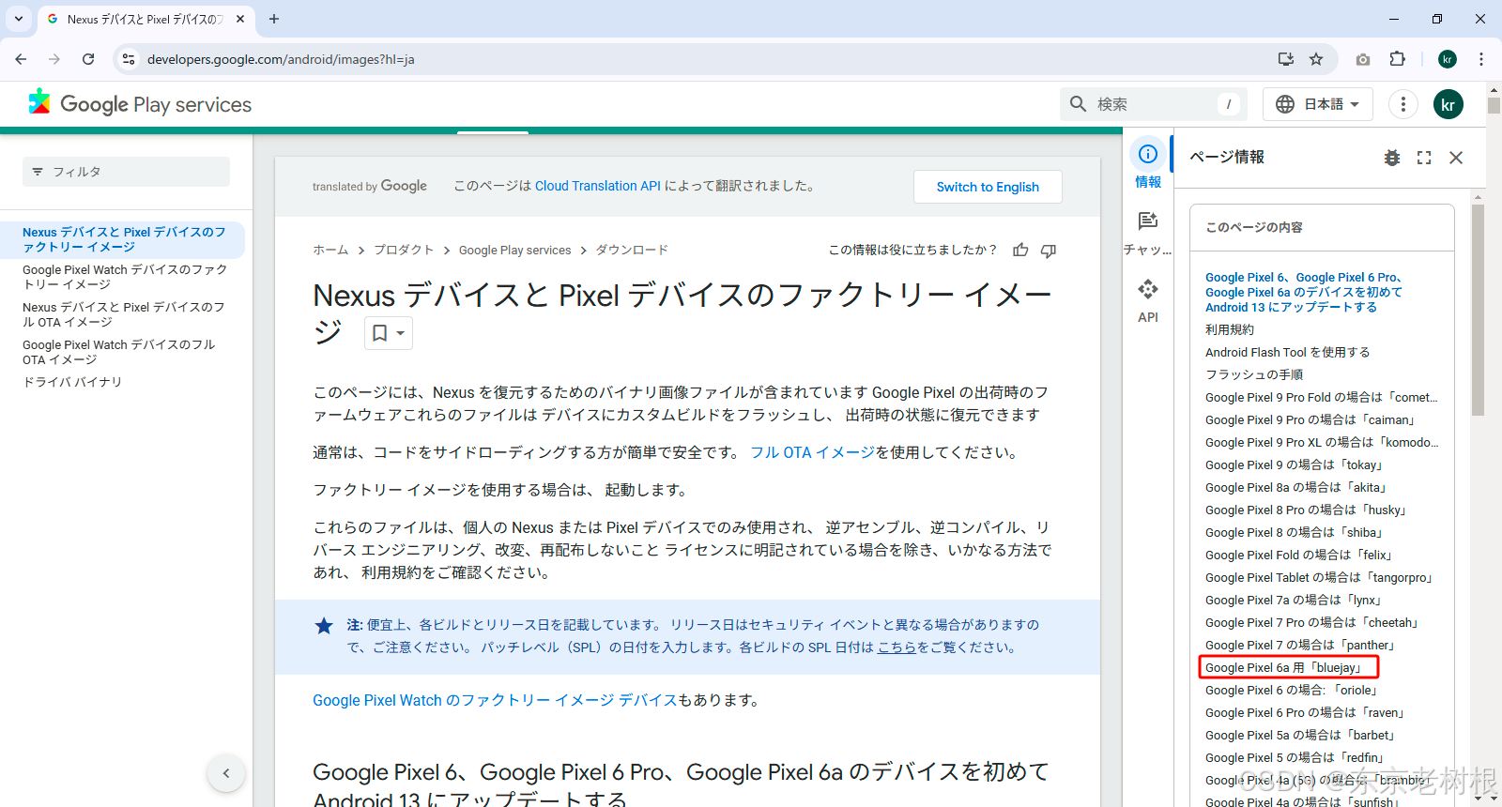The height and width of the screenshot is (807, 1502).
Task: Go to ホーム breadcrumb
Action: coord(330,250)
